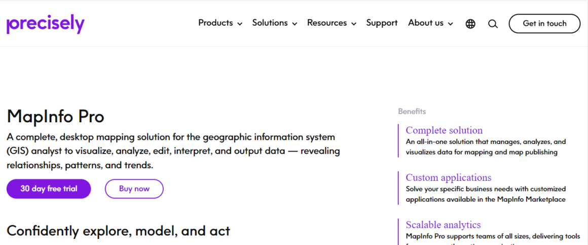This screenshot has width=588, height=245.
Task: Expand the Solutions chevron arrow
Action: [295, 24]
